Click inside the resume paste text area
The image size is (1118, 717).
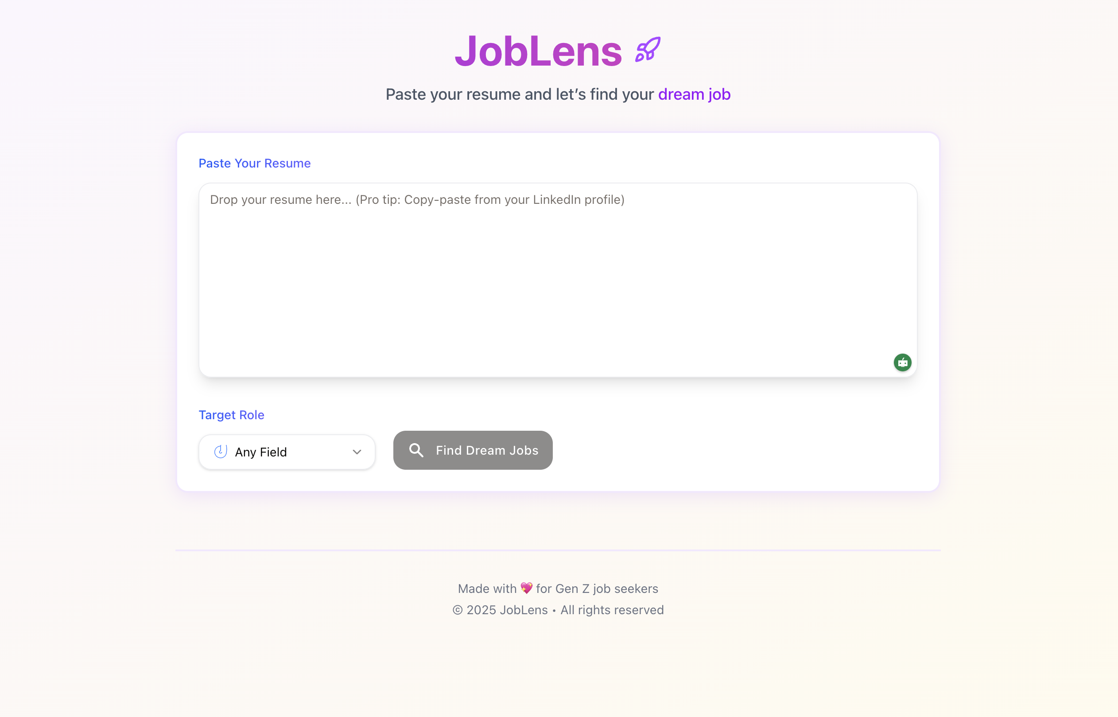pos(557,279)
